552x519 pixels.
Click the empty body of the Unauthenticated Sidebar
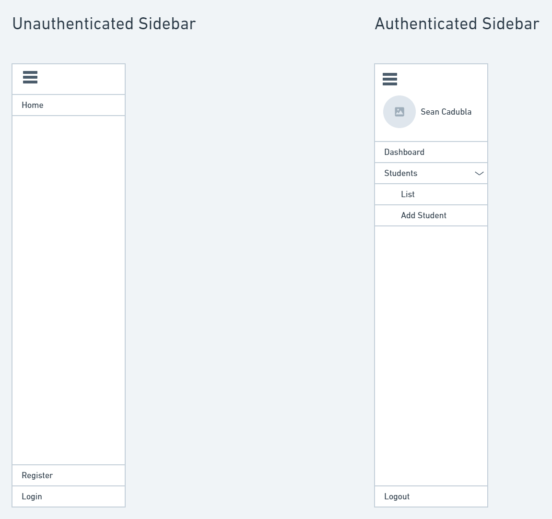(x=69, y=288)
